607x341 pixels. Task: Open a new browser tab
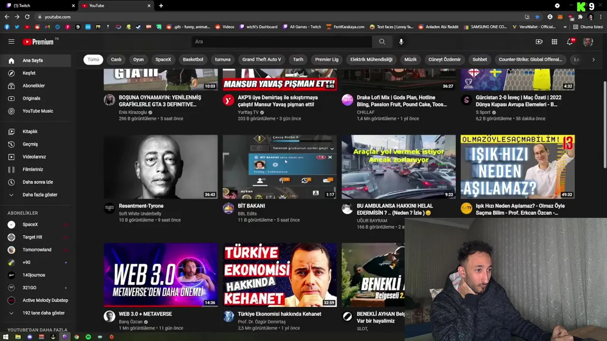pyautogui.click(x=161, y=6)
